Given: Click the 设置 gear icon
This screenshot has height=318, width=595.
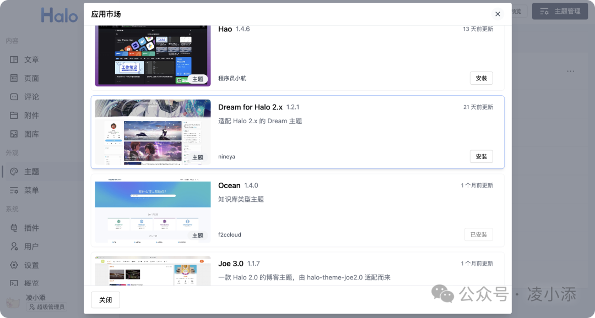Looking at the screenshot, I should click(x=14, y=265).
